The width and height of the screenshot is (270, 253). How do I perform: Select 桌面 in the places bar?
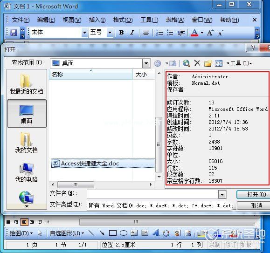coord(26,114)
